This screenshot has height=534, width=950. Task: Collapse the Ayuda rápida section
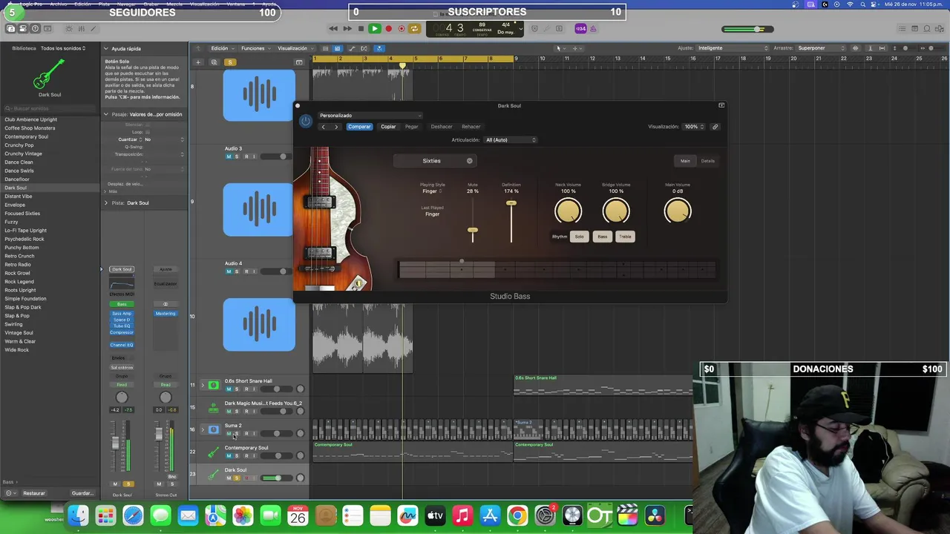(x=106, y=49)
